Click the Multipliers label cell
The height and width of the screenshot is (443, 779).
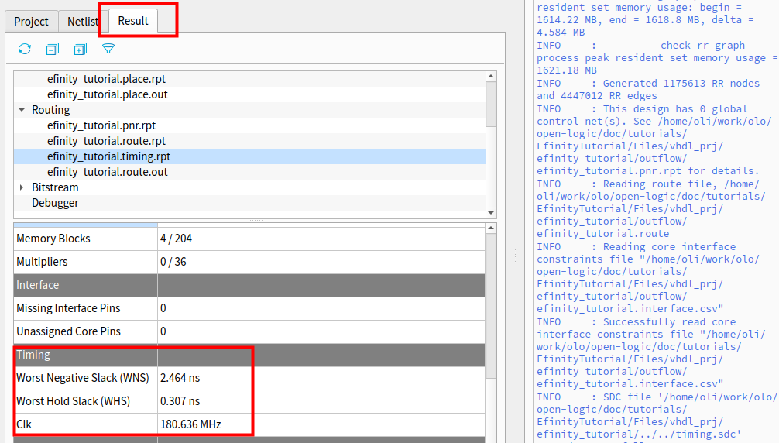coord(85,262)
